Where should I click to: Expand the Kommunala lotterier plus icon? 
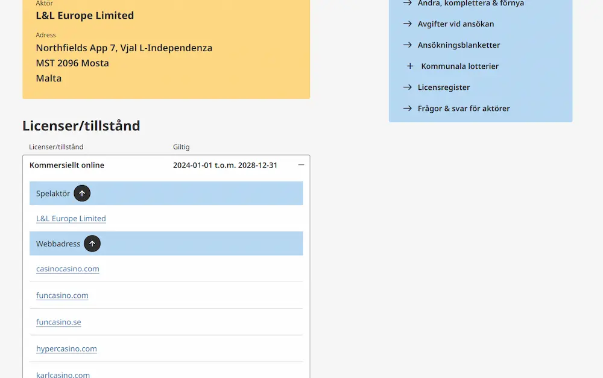coord(410,66)
